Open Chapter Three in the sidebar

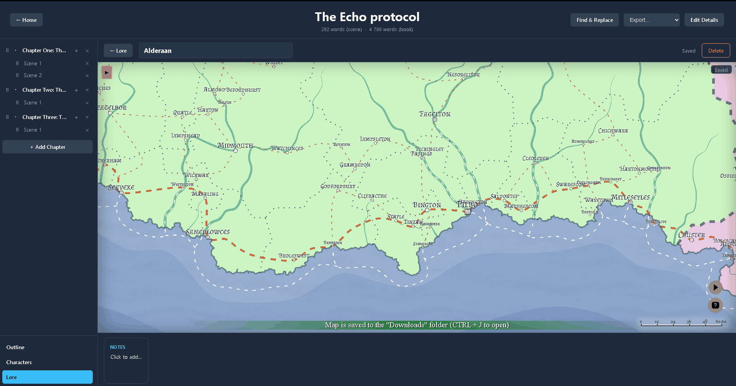tap(44, 117)
